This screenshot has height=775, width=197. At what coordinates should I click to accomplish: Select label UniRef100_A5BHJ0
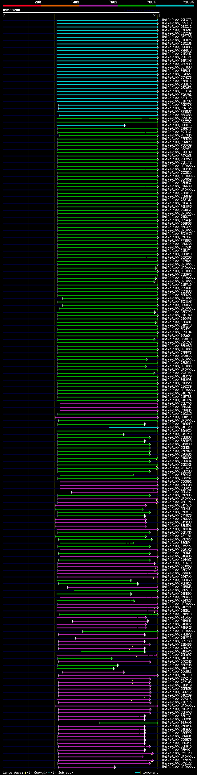coord(177,85)
